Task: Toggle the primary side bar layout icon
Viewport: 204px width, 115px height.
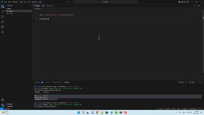Action: [x=179, y=2]
